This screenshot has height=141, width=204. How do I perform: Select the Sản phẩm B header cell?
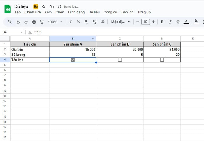[x=120, y=44]
